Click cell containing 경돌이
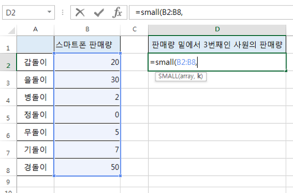 pyautogui.click(x=35, y=167)
